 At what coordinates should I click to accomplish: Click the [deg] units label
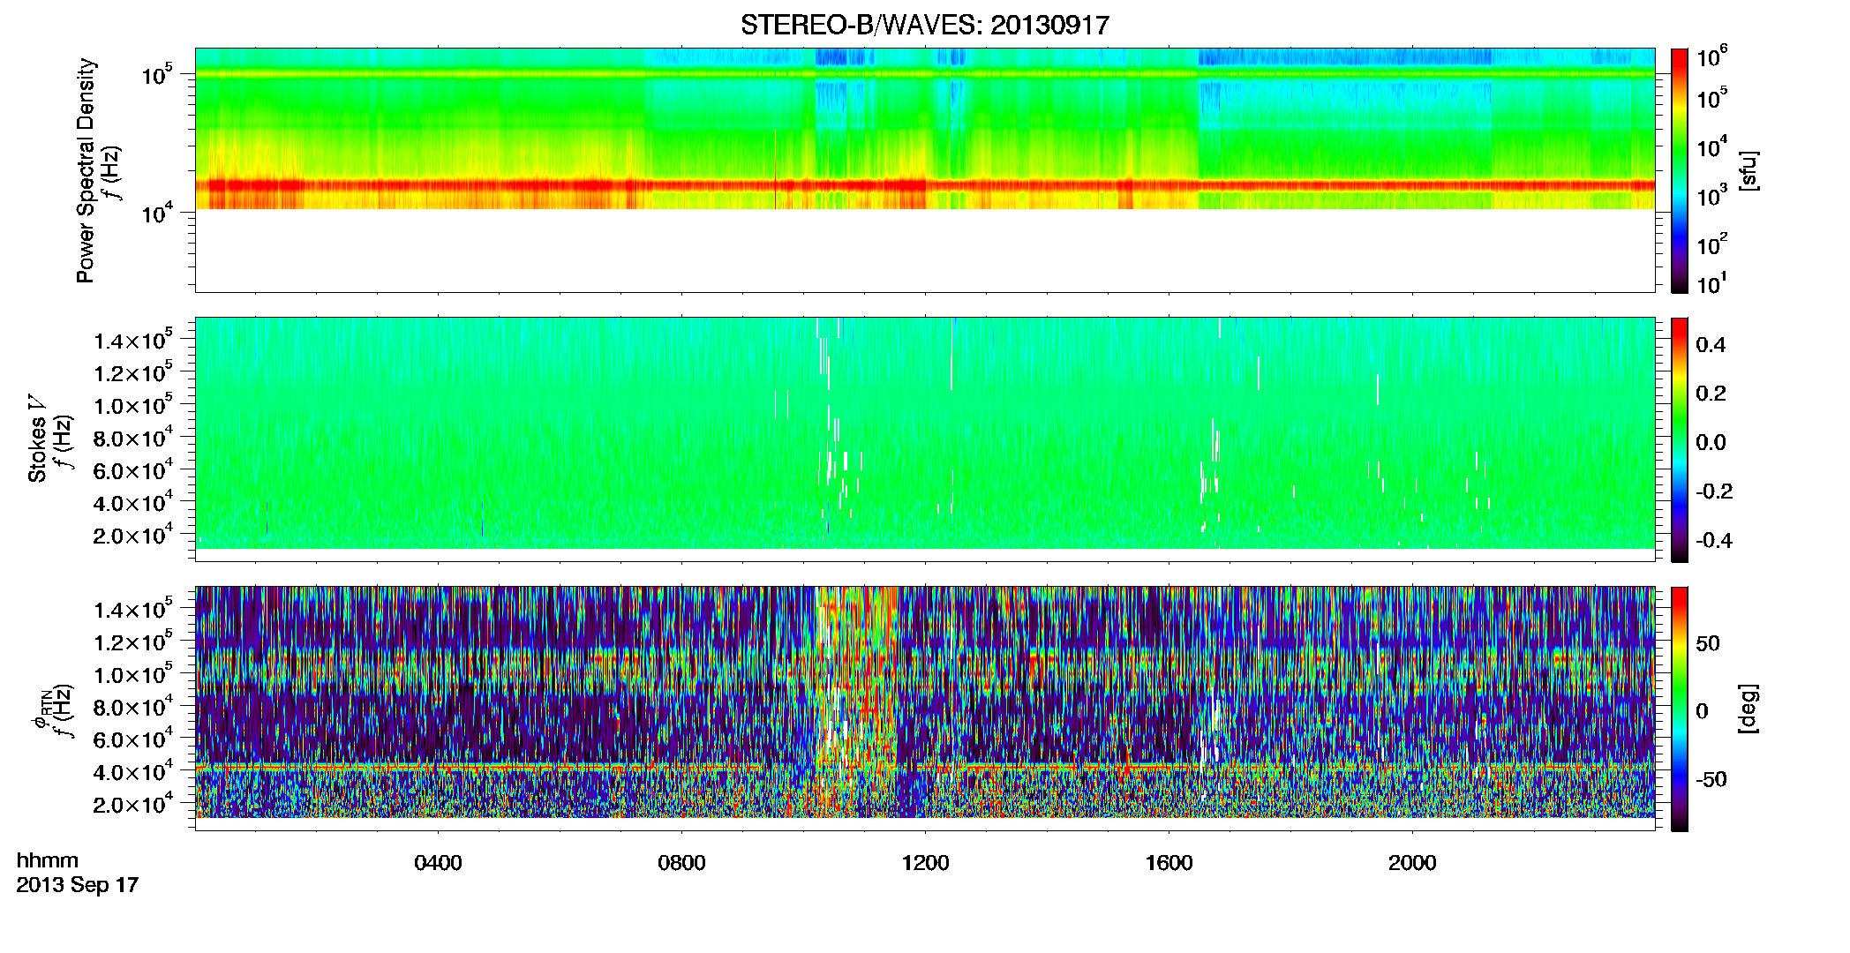[1748, 709]
